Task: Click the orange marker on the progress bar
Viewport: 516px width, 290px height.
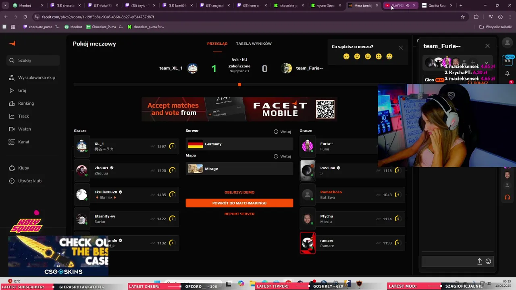Action: point(239,85)
